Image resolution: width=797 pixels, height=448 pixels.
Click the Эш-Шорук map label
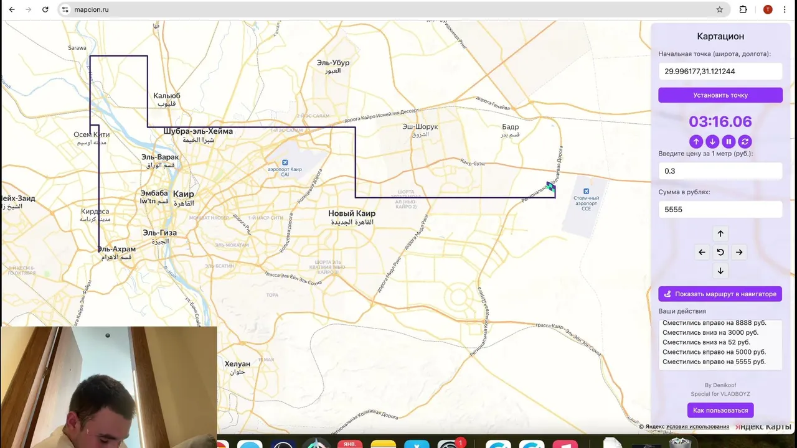click(x=420, y=126)
